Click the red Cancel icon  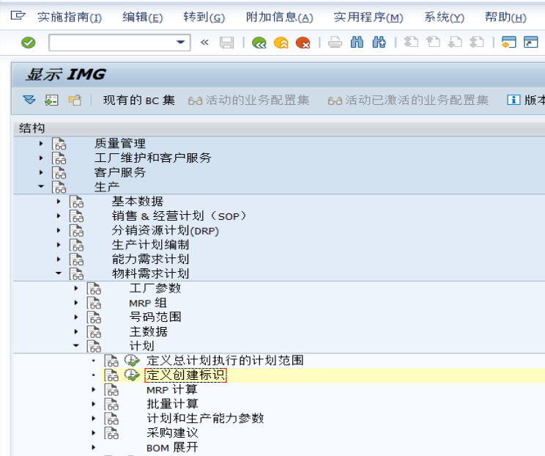(303, 43)
